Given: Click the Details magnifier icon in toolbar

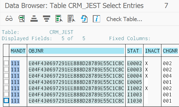Looking at the screenshot, I should tap(22, 18).
